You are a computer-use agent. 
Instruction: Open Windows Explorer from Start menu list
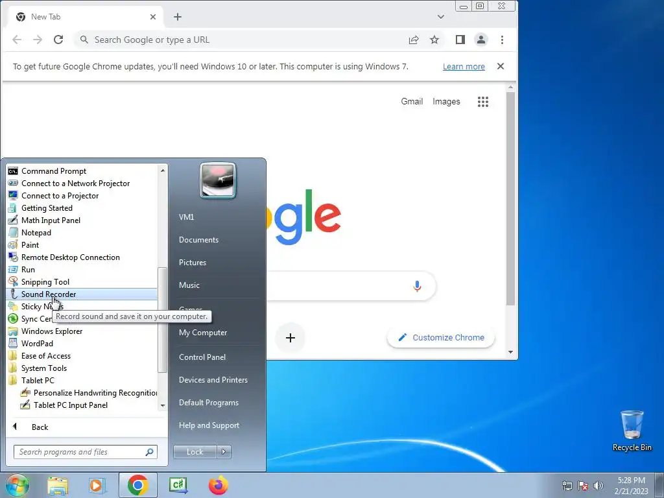pos(52,331)
